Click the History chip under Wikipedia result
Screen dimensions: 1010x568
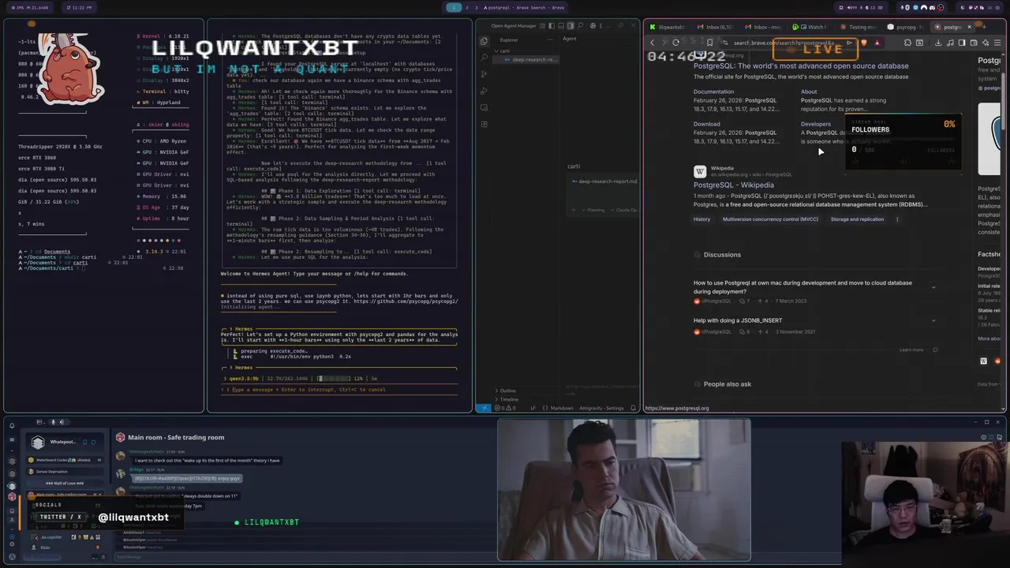point(701,219)
